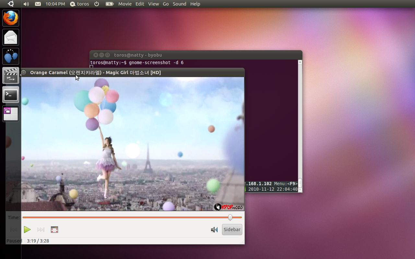
Task: Click the movie player window button
Action: tap(23, 73)
